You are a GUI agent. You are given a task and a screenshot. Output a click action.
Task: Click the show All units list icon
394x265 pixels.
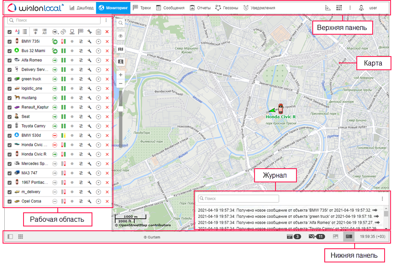pyautogui.click(x=44, y=32)
